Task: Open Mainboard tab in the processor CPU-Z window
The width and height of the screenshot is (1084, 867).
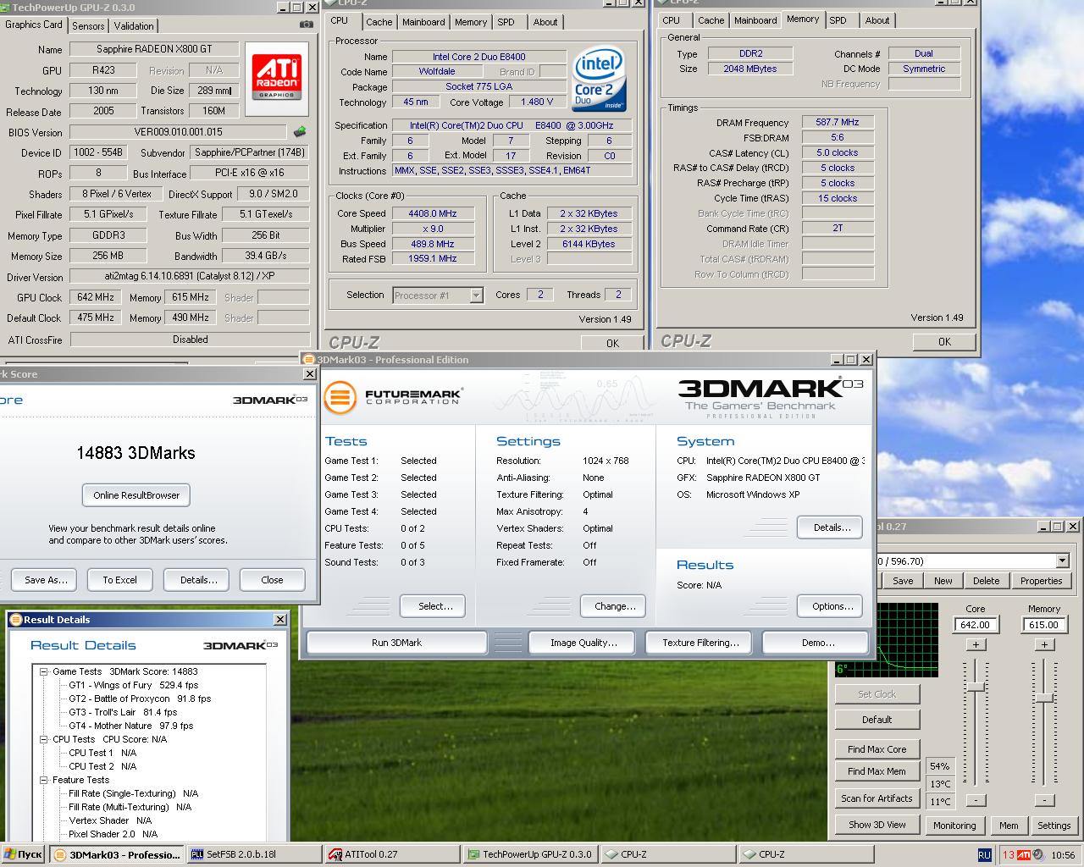Action: pyautogui.click(x=423, y=22)
